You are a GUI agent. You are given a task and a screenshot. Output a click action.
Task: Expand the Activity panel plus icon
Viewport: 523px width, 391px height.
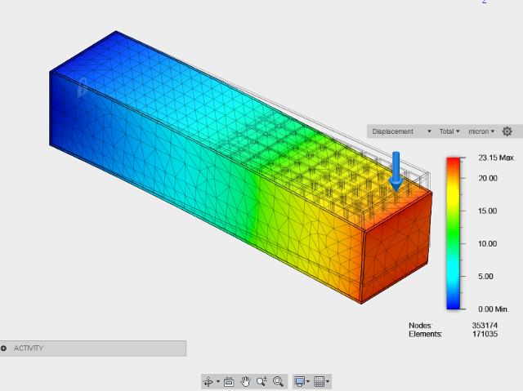tap(4, 349)
